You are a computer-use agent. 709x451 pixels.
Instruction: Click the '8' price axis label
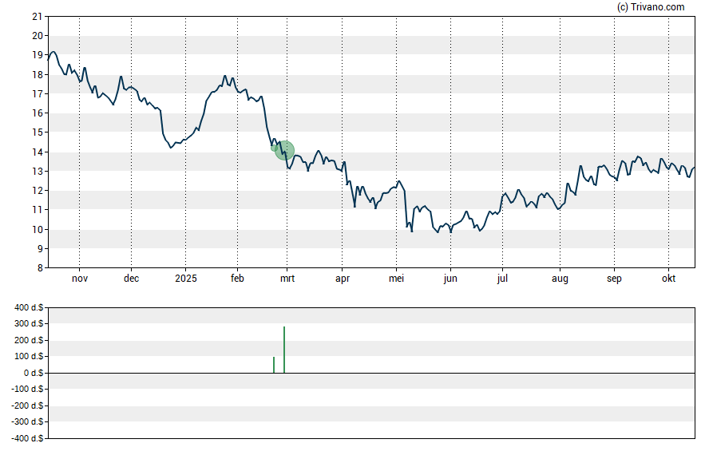coord(40,268)
